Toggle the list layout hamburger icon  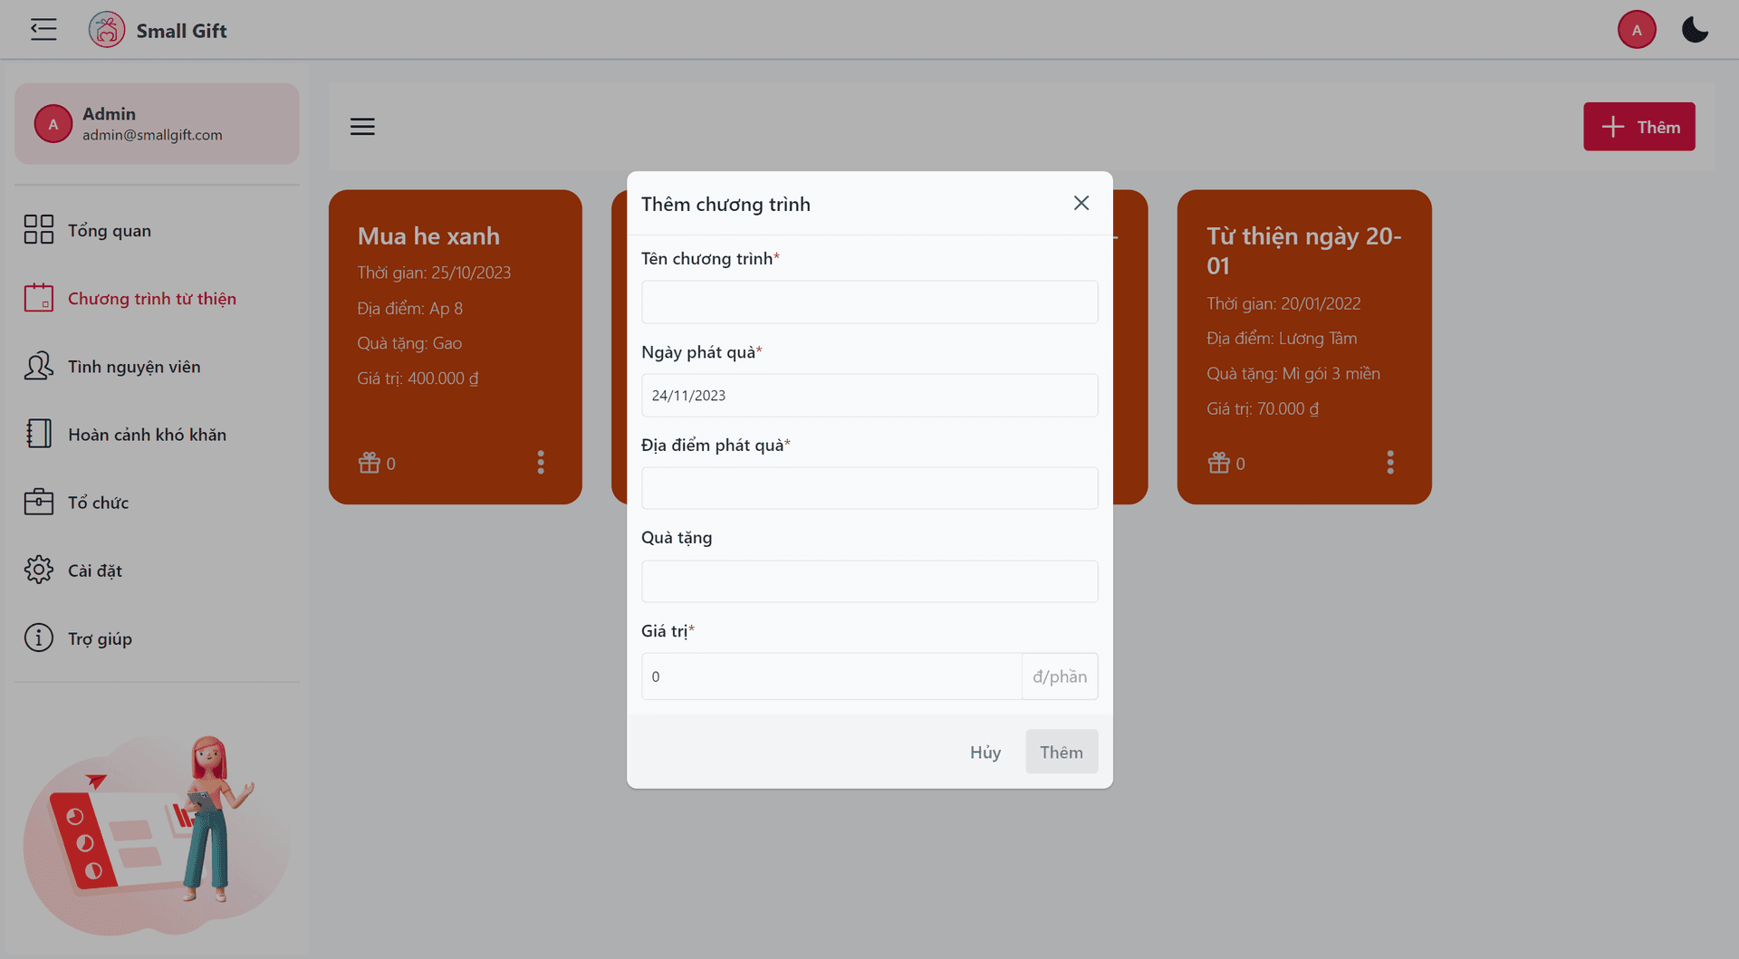pyautogui.click(x=362, y=126)
